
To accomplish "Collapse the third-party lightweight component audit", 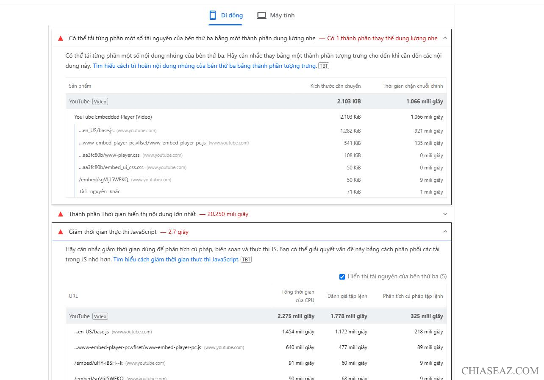I will pos(445,38).
